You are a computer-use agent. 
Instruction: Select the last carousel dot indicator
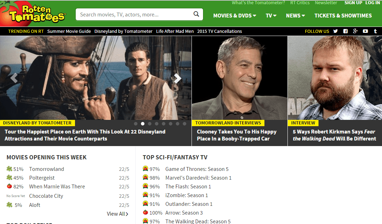click(185, 124)
